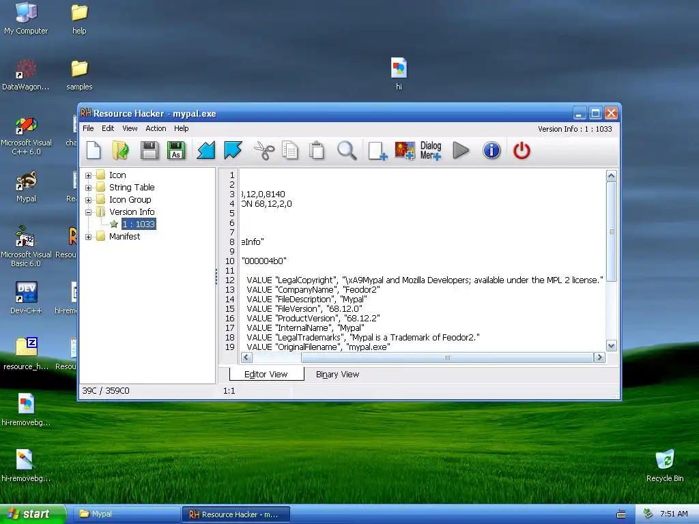Open the Recycle Bin icon
The height and width of the screenshot is (524, 699).
(x=665, y=465)
